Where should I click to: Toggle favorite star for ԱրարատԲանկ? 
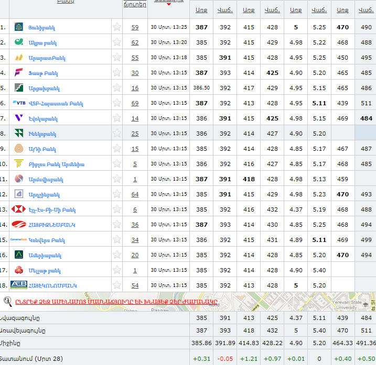pos(117,57)
